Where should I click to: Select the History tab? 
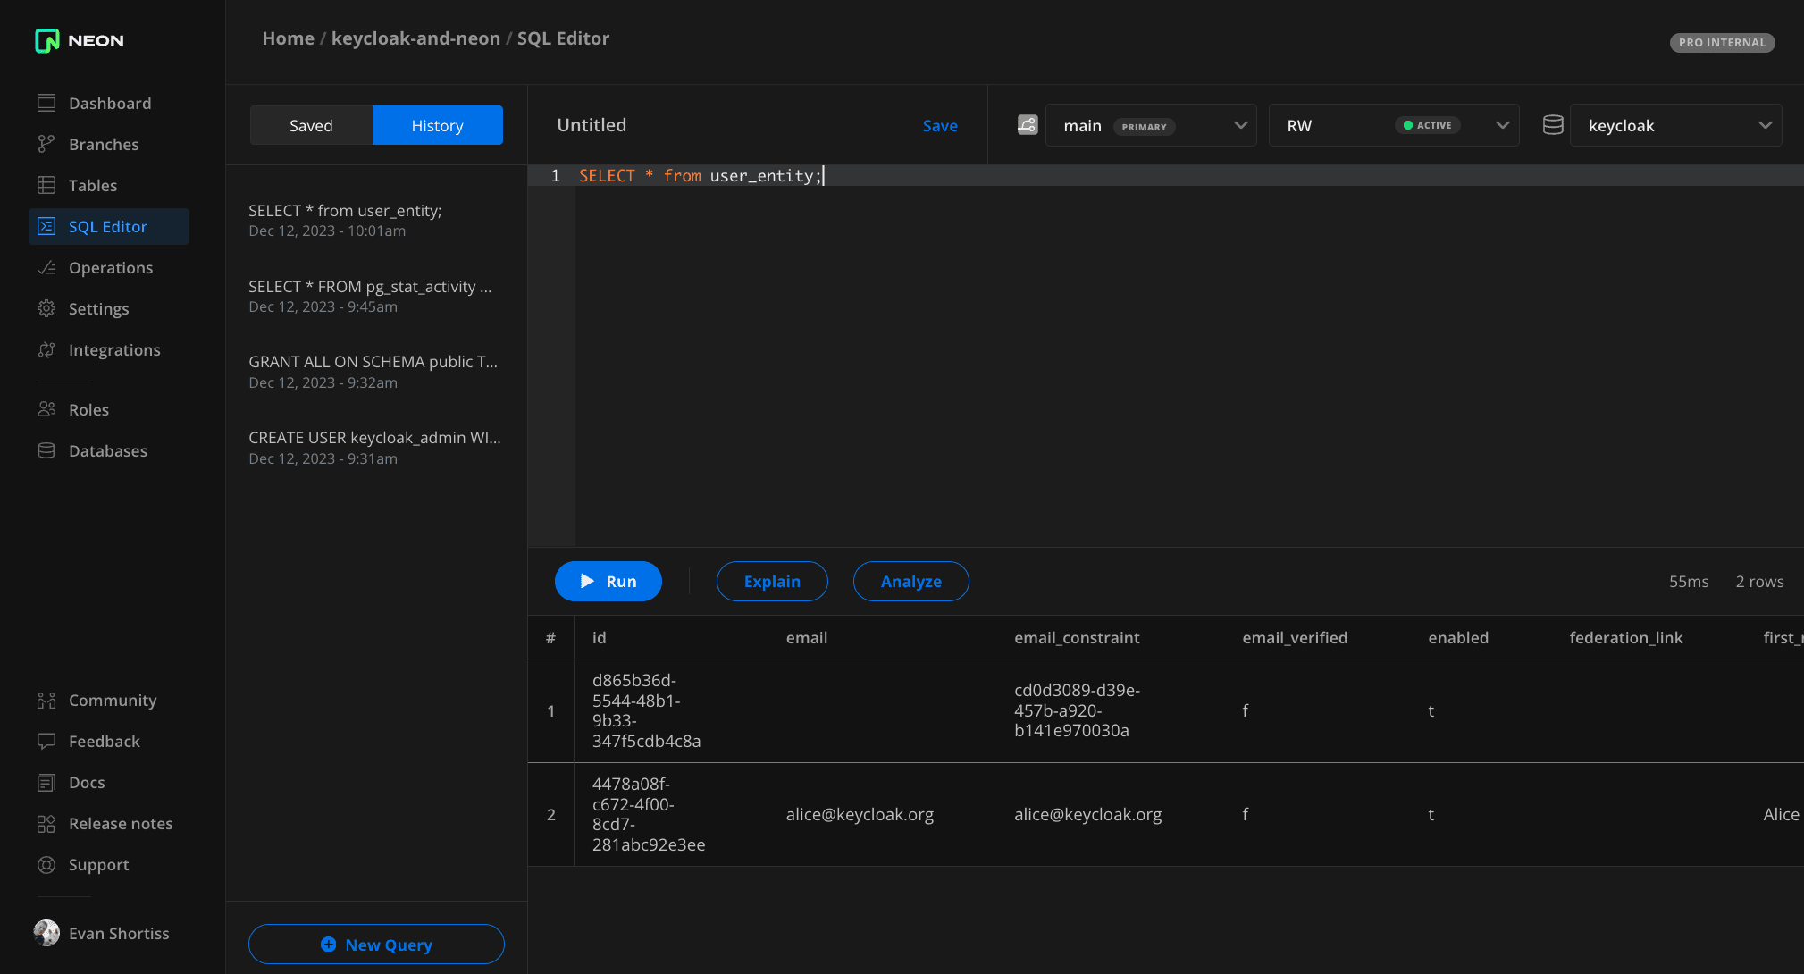[438, 125]
